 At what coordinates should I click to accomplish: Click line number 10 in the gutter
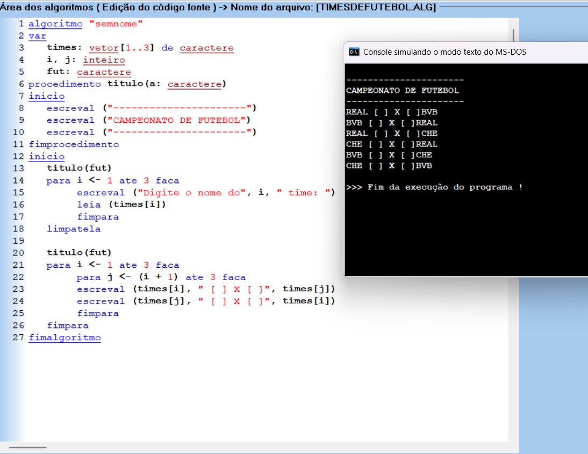point(18,132)
